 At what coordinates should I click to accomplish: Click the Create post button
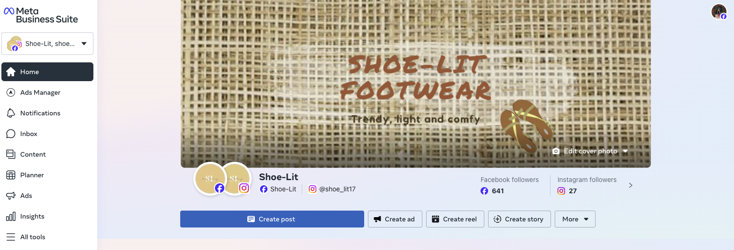point(272,219)
